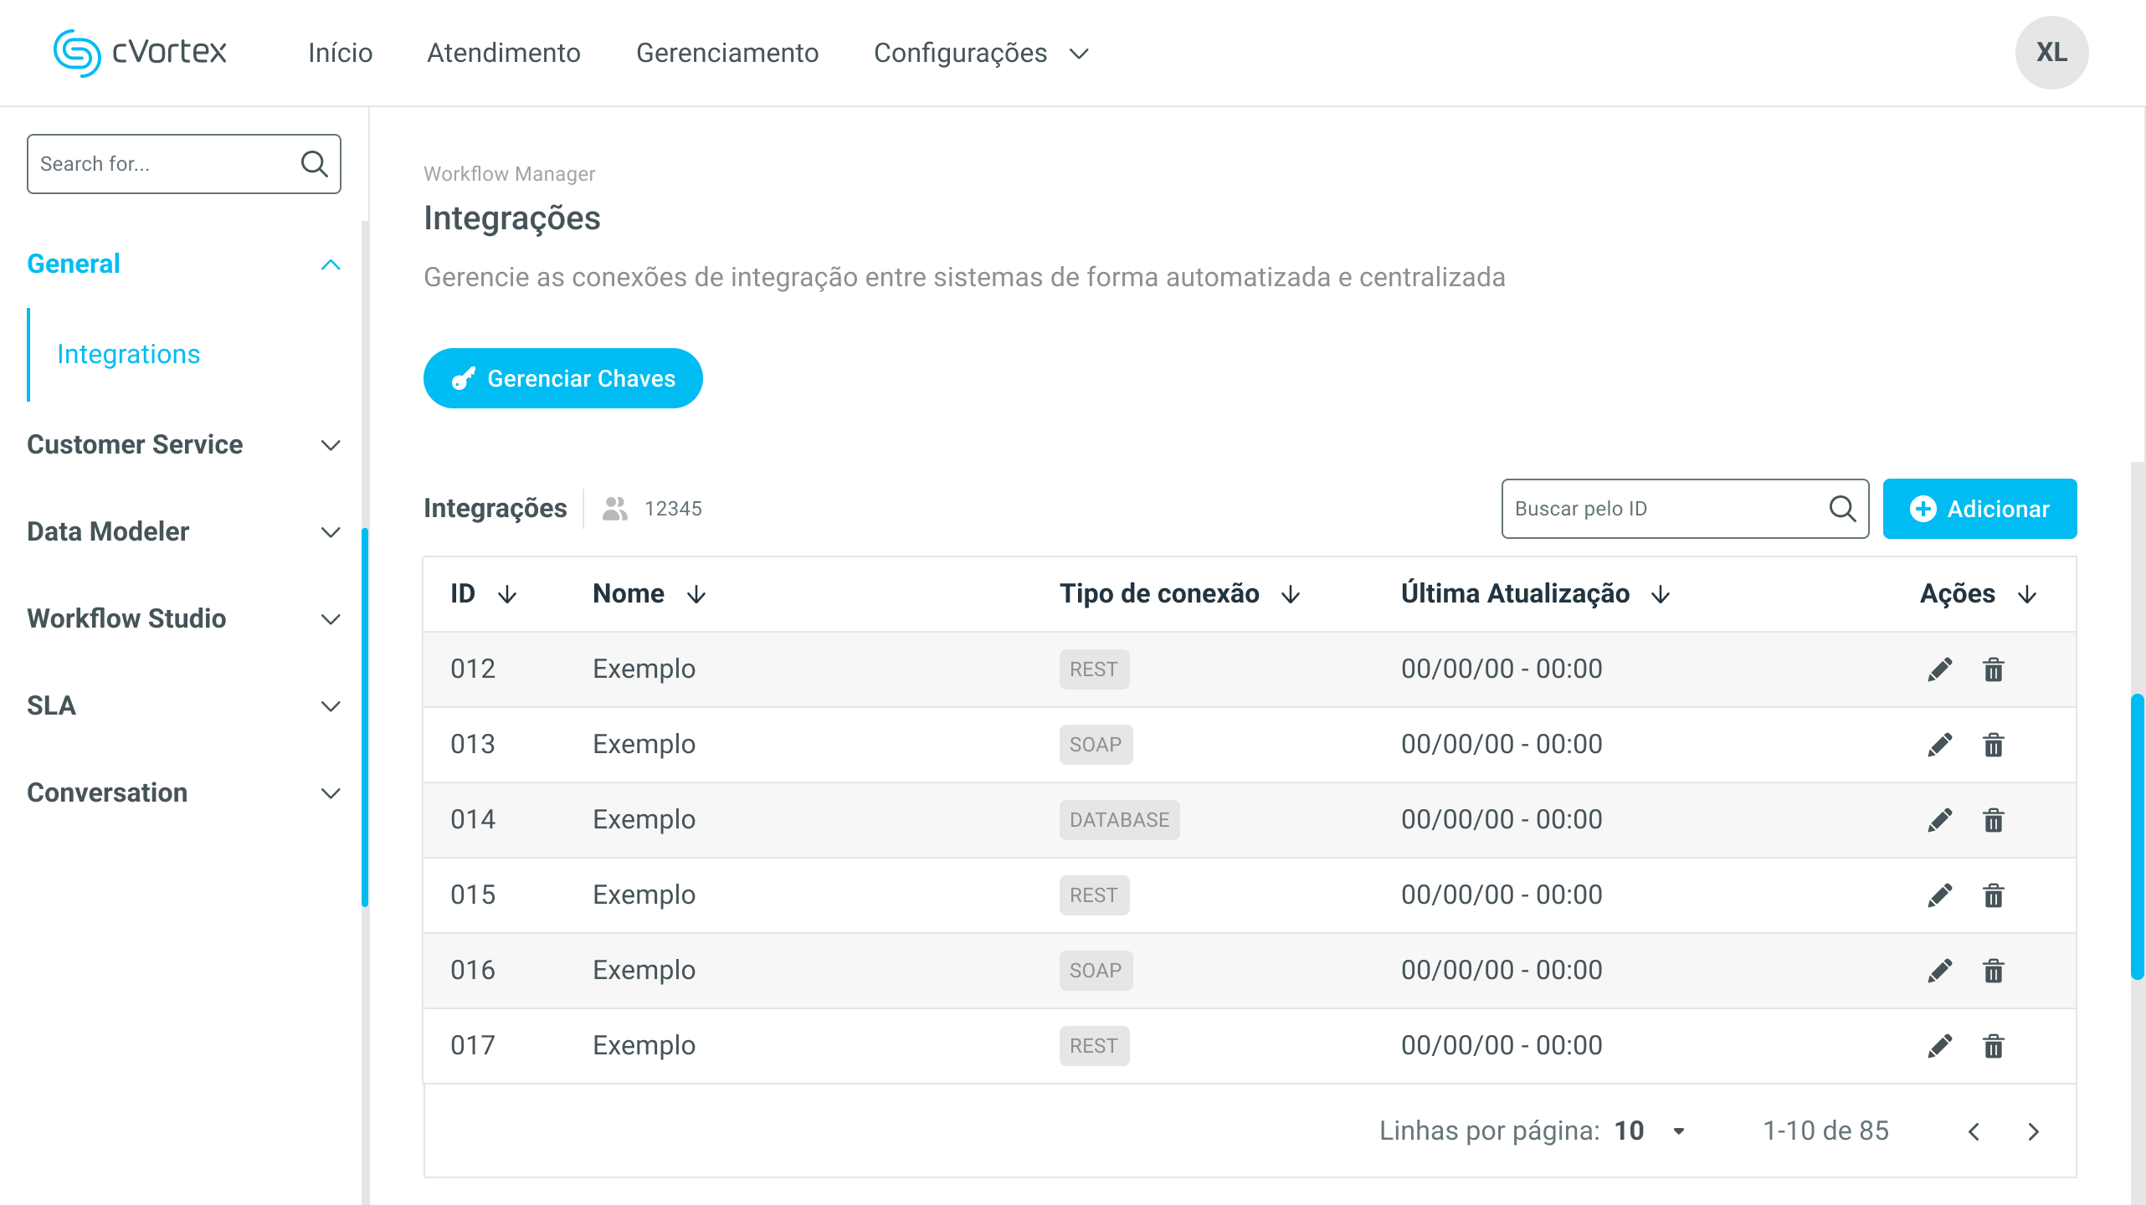
Task: Edit integration 017 with pencil icon
Action: (1939, 1046)
